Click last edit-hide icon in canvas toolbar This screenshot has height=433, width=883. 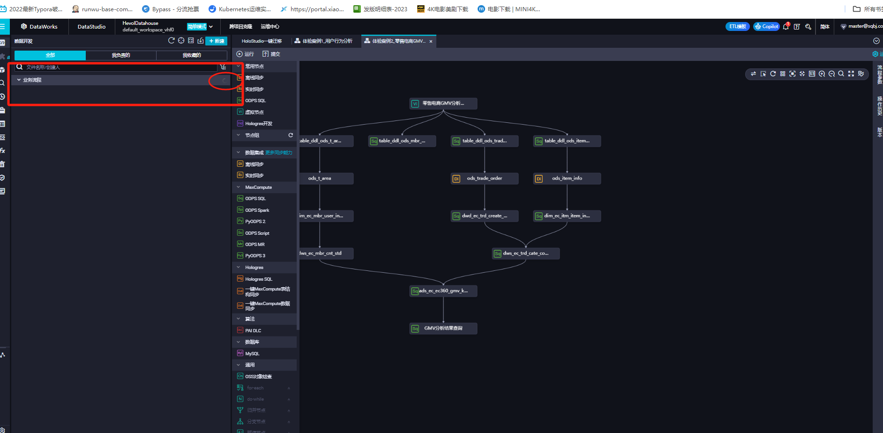(861, 74)
